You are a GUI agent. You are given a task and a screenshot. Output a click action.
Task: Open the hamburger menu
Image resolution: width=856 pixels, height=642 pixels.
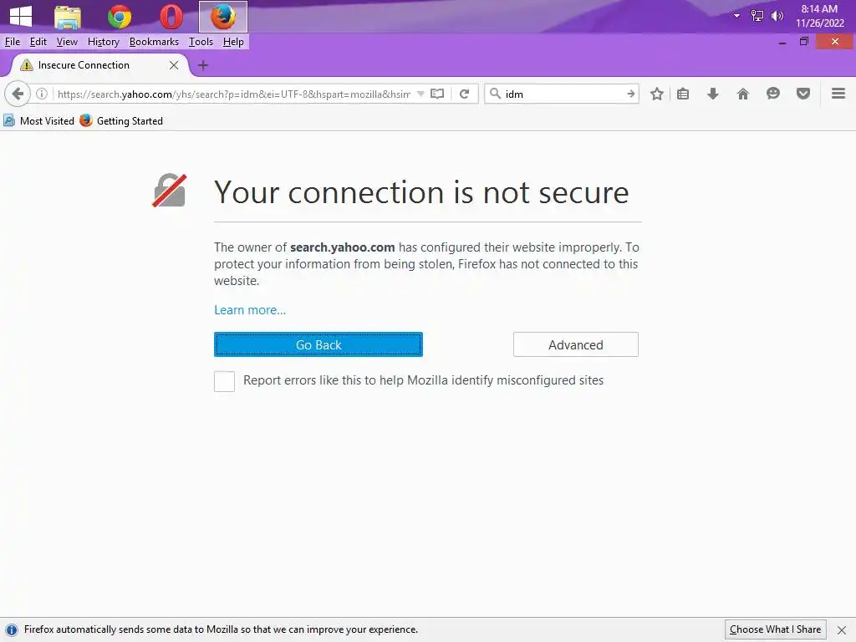pos(838,94)
